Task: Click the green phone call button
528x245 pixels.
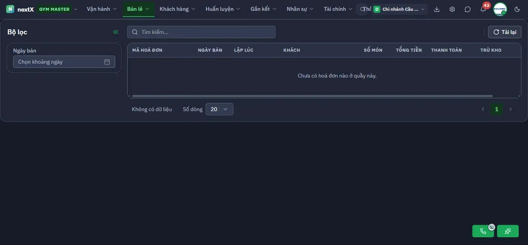Action: click(483, 231)
